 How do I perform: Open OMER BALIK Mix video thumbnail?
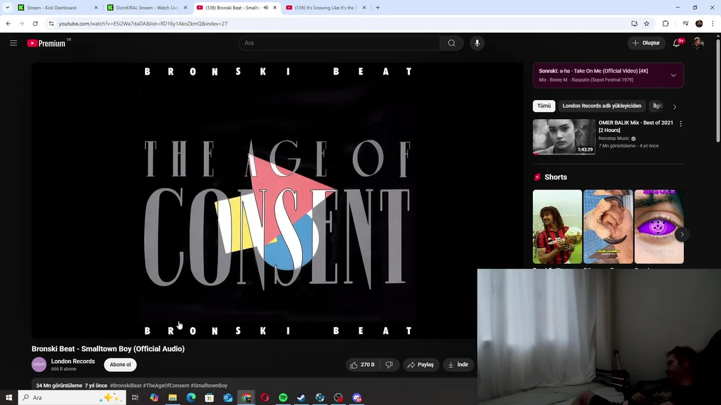click(x=564, y=137)
